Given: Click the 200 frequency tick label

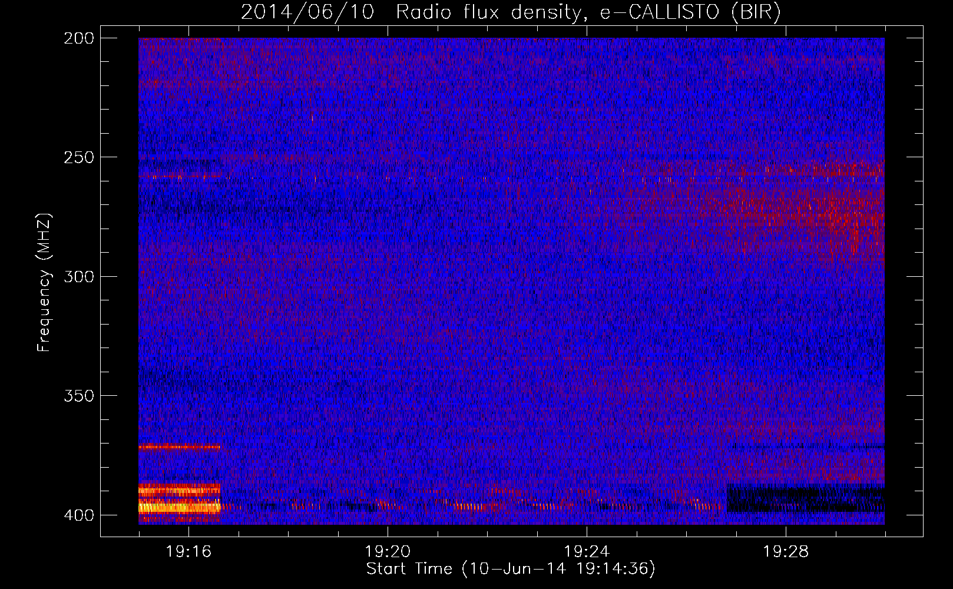Looking at the screenshot, I should click(x=79, y=38).
